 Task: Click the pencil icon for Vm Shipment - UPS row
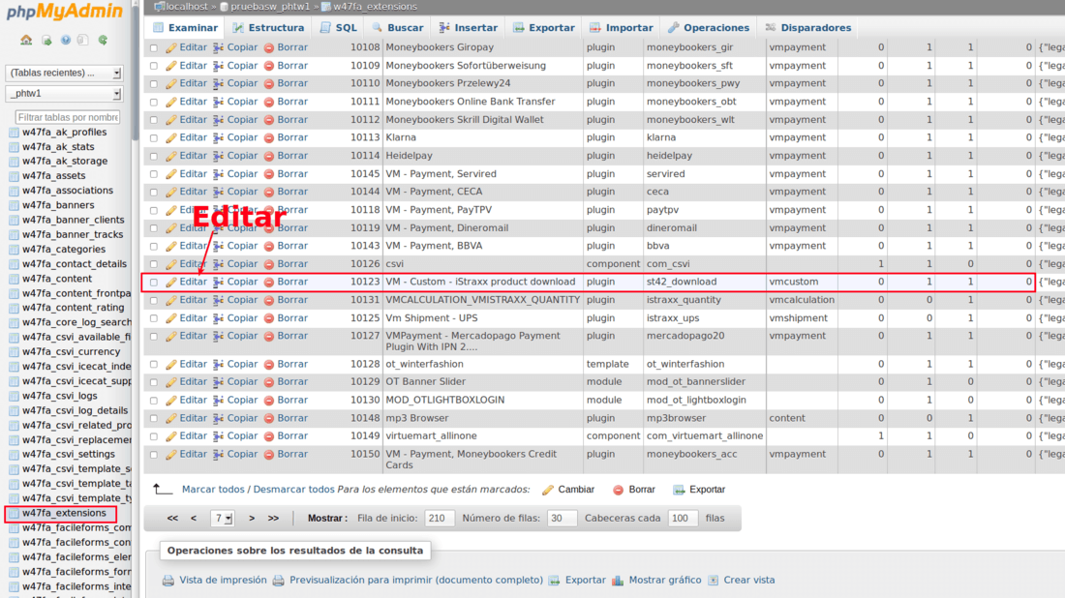pos(171,318)
